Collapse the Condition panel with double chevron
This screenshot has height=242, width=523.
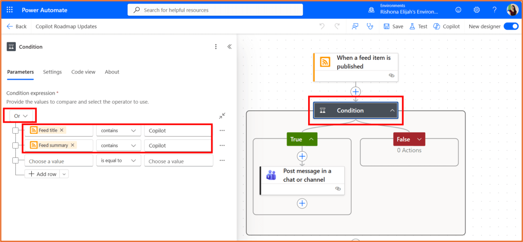pos(229,46)
